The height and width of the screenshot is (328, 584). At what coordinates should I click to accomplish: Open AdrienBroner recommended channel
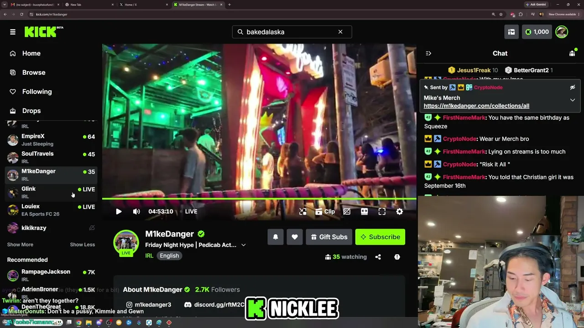[x=51, y=292]
